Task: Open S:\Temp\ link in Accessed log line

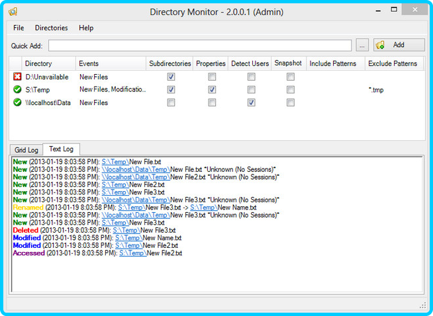Action: [133, 253]
